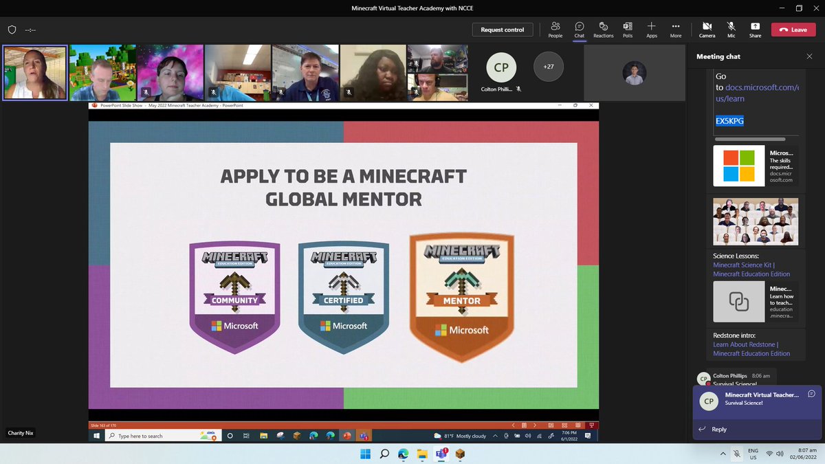Open Microsoft Edge from the Windows 11 taskbar

click(x=404, y=454)
